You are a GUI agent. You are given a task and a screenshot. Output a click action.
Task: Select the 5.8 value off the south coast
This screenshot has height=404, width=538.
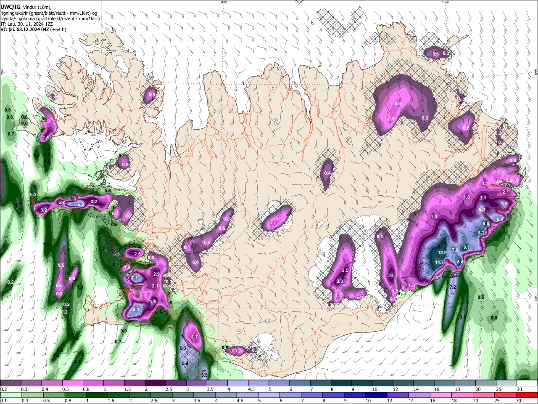[185, 363]
